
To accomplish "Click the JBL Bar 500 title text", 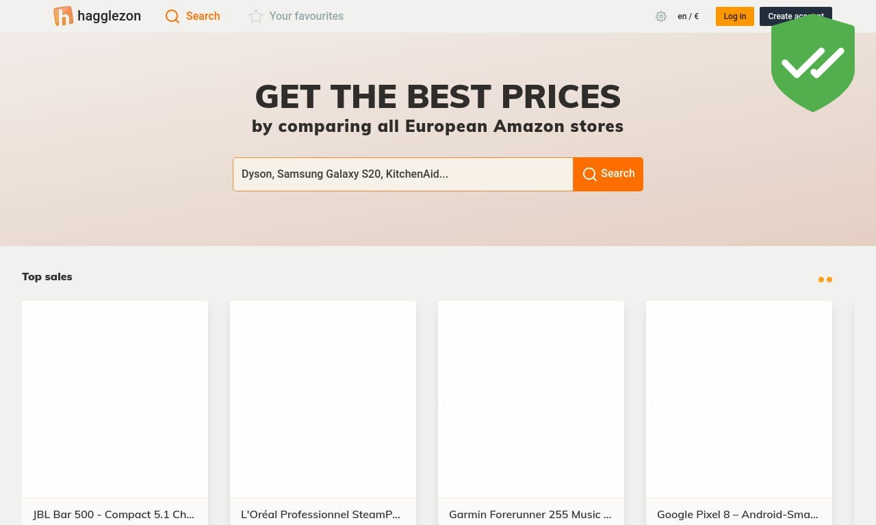I will pos(114,514).
